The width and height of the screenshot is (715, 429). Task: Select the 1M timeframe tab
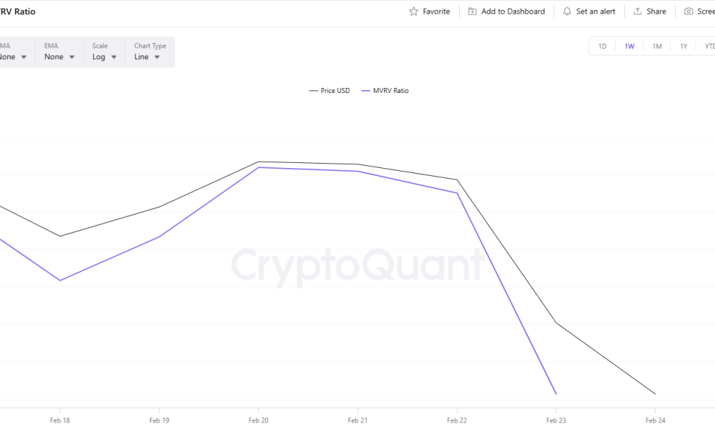pyautogui.click(x=657, y=46)
